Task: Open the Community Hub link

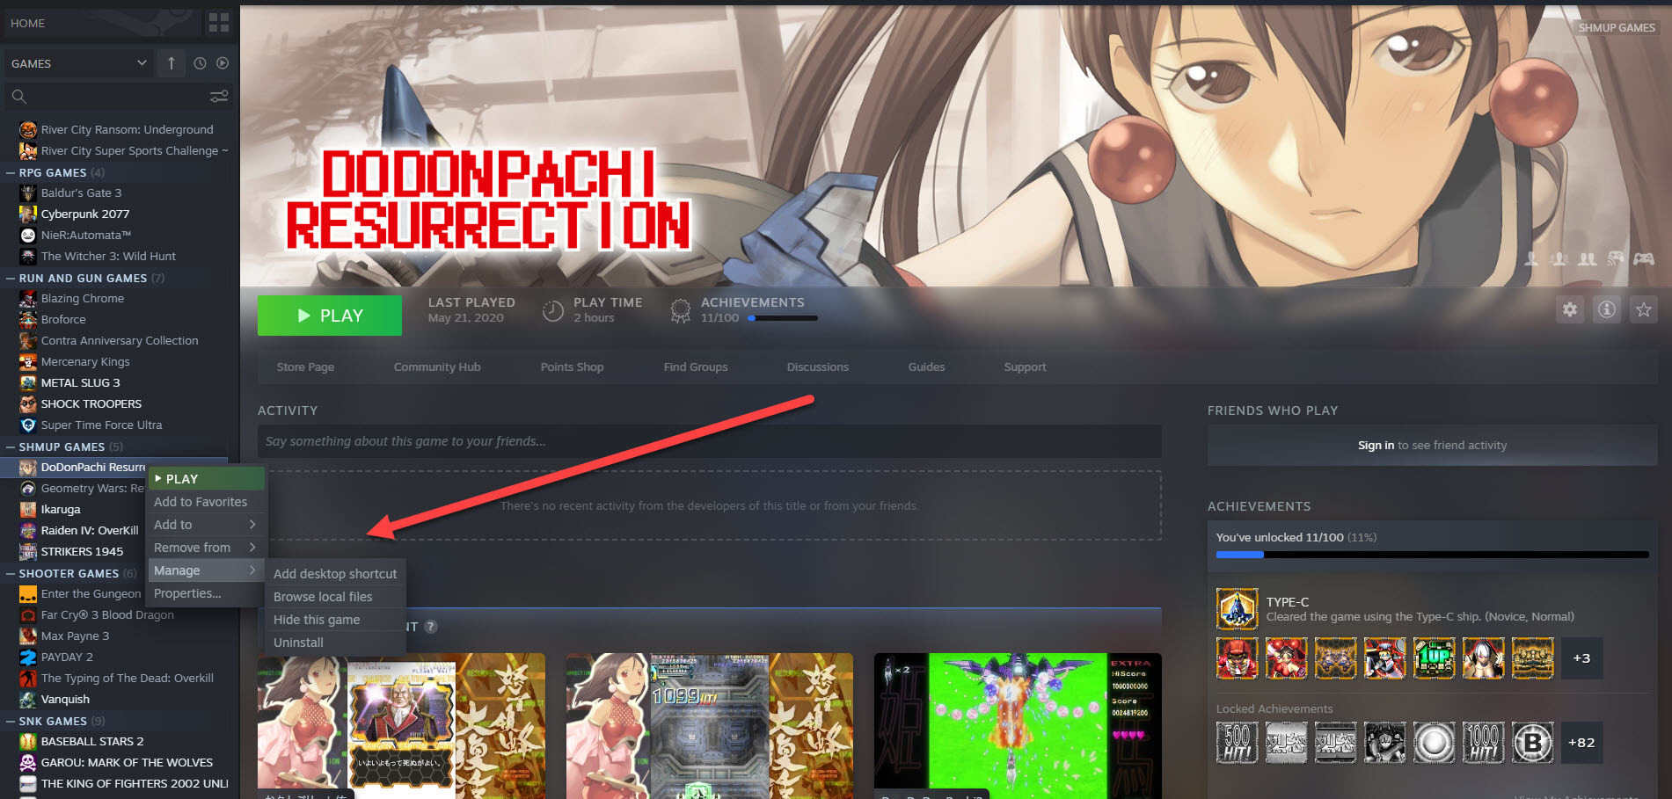Action: (x=437, y=367)
